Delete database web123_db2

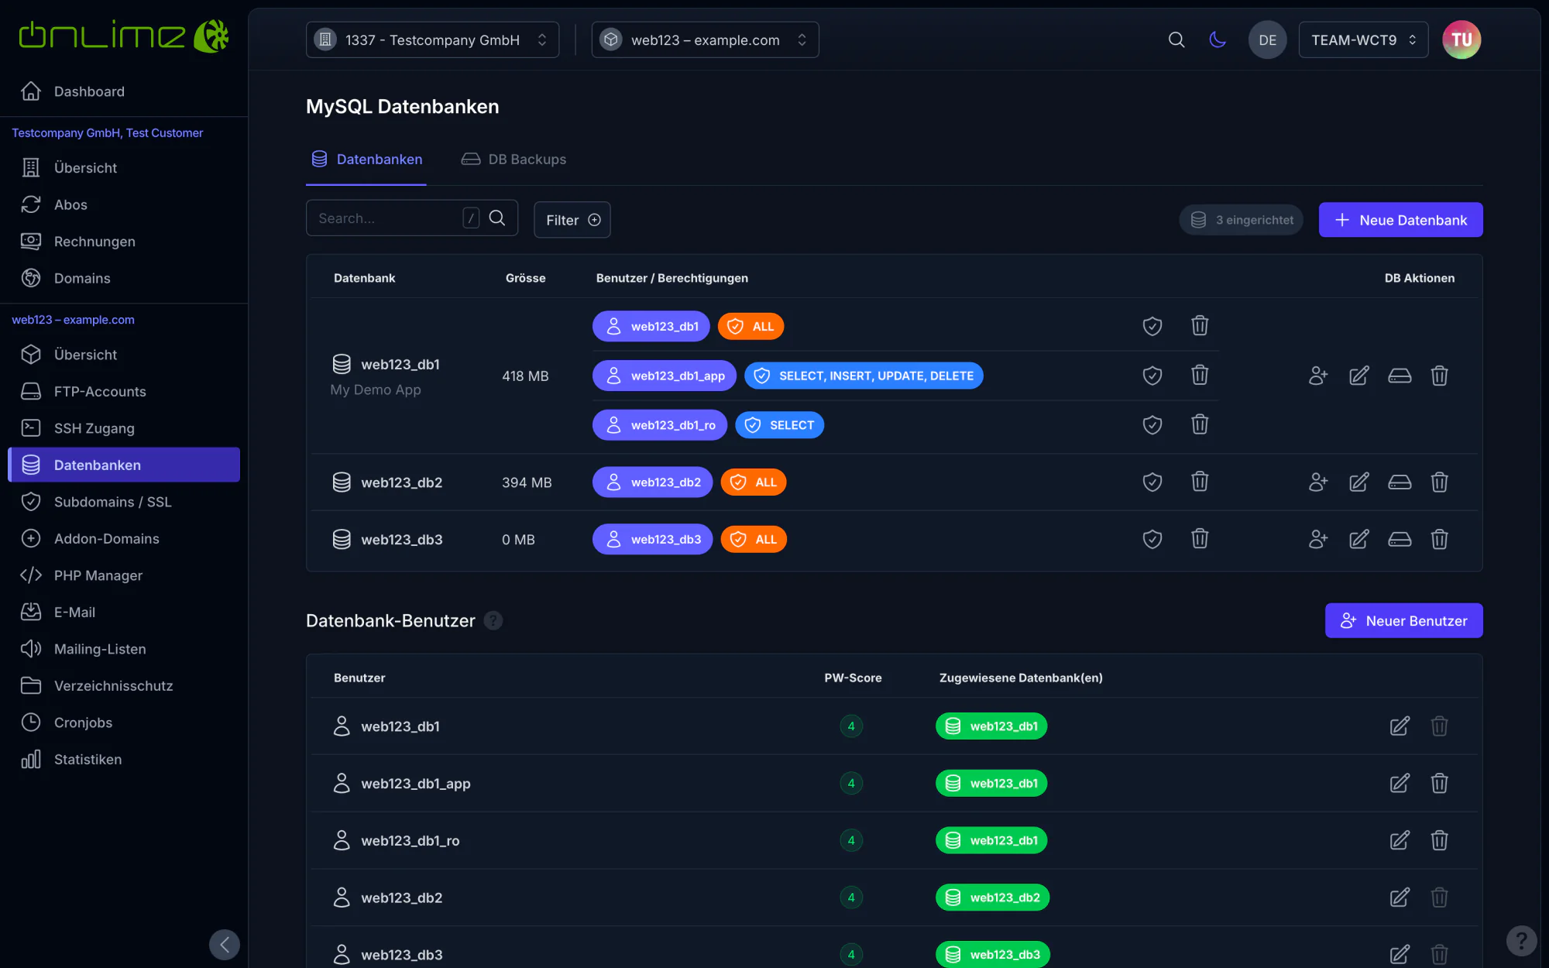[1439, 482]
